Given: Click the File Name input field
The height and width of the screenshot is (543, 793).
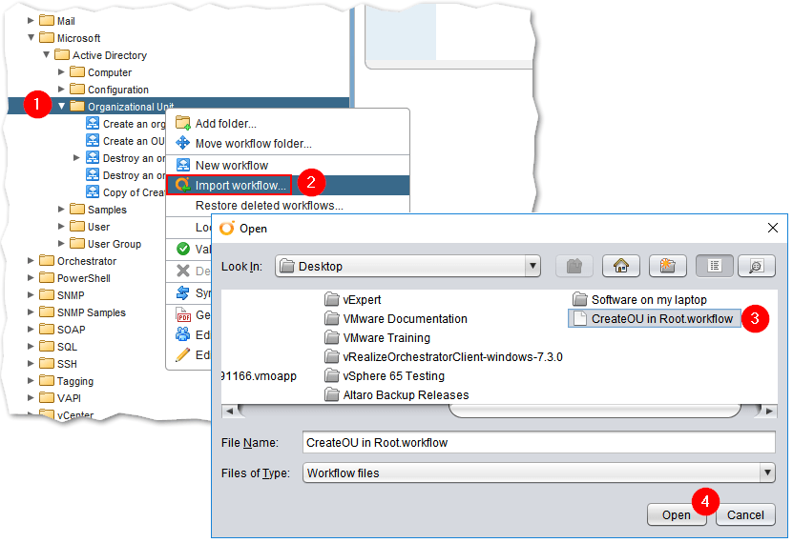Looking at the screenshot, I should point(538,443).
